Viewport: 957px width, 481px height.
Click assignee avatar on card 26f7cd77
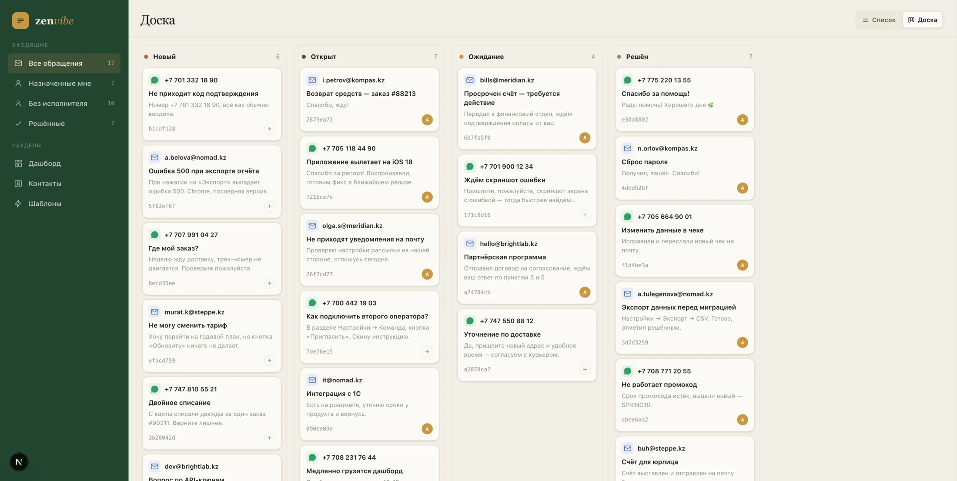tap(427, 274)
